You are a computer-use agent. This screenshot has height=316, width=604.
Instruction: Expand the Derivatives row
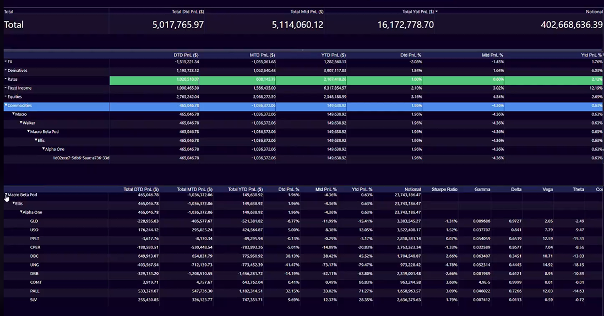6,70
